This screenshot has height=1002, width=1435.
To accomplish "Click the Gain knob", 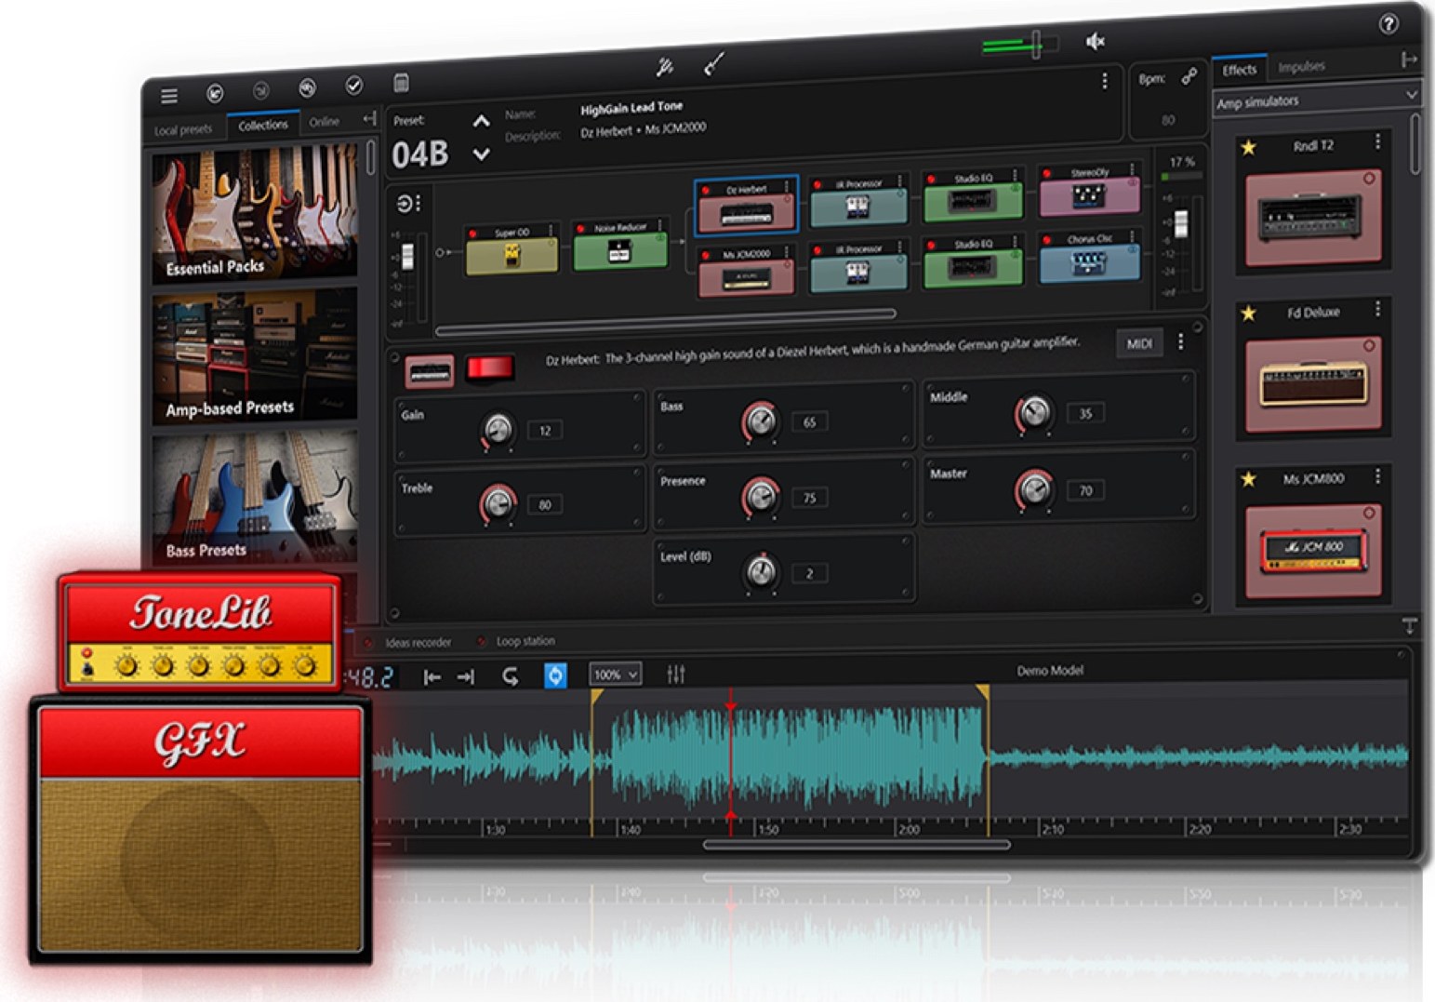I will coord(498,430).
